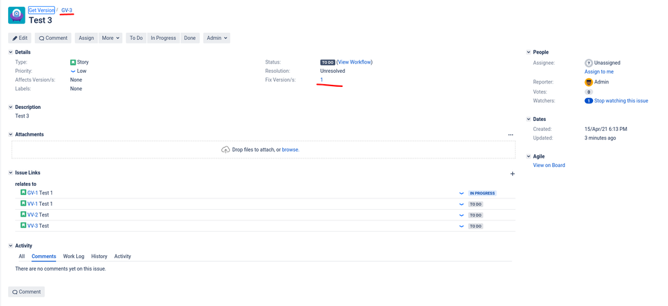Click the Edit button
Viewport: 668px width, 306px height.
pos(19,38)
